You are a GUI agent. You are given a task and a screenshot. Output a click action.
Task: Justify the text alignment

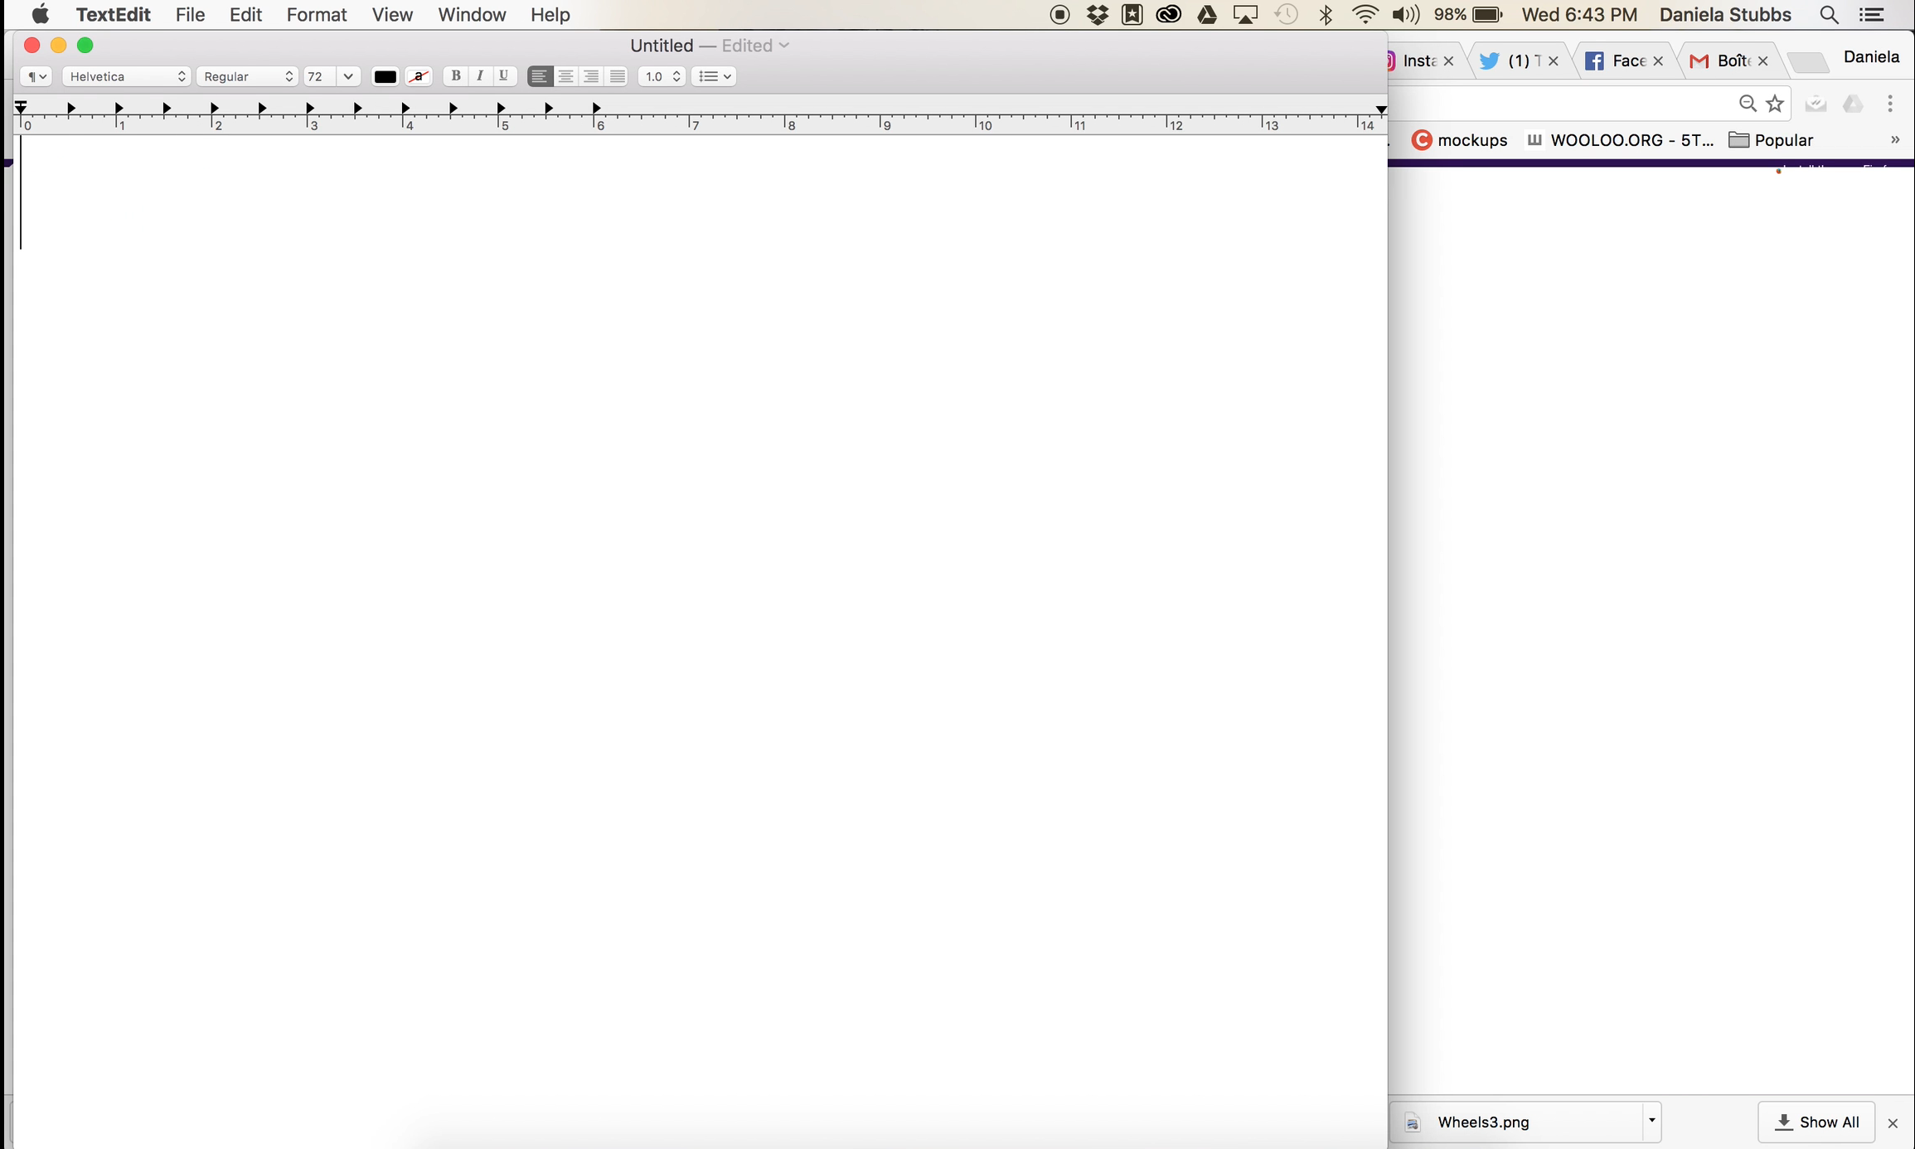(x=618, y=76)
